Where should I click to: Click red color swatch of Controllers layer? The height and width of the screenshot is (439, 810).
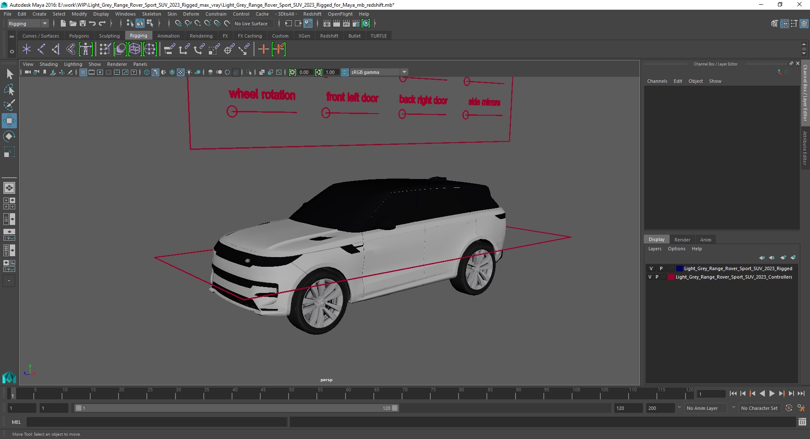[671, 277]
